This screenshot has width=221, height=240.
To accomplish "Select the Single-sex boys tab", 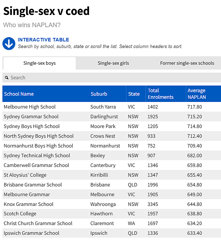I will 39,63.
